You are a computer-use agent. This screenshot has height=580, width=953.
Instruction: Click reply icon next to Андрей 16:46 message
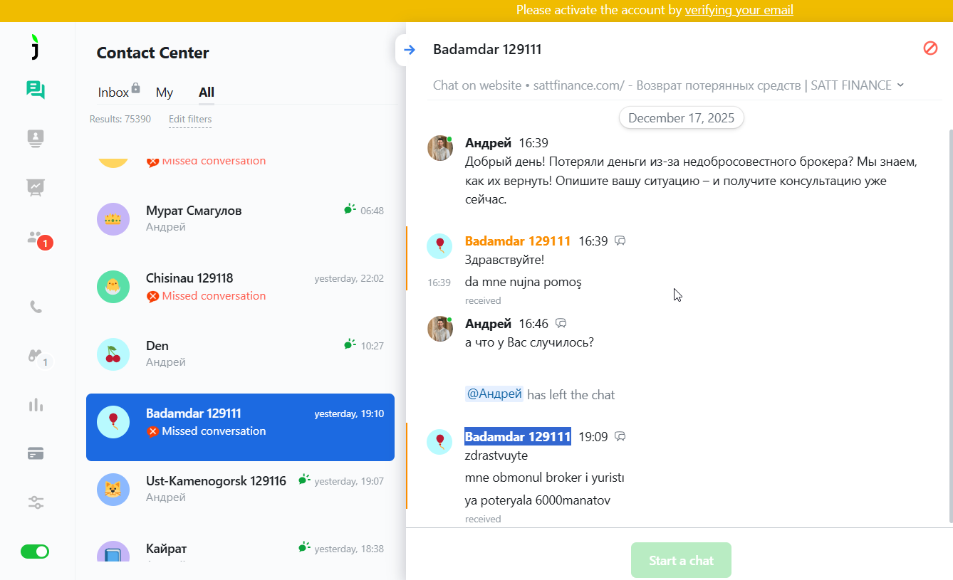[561, 324]
